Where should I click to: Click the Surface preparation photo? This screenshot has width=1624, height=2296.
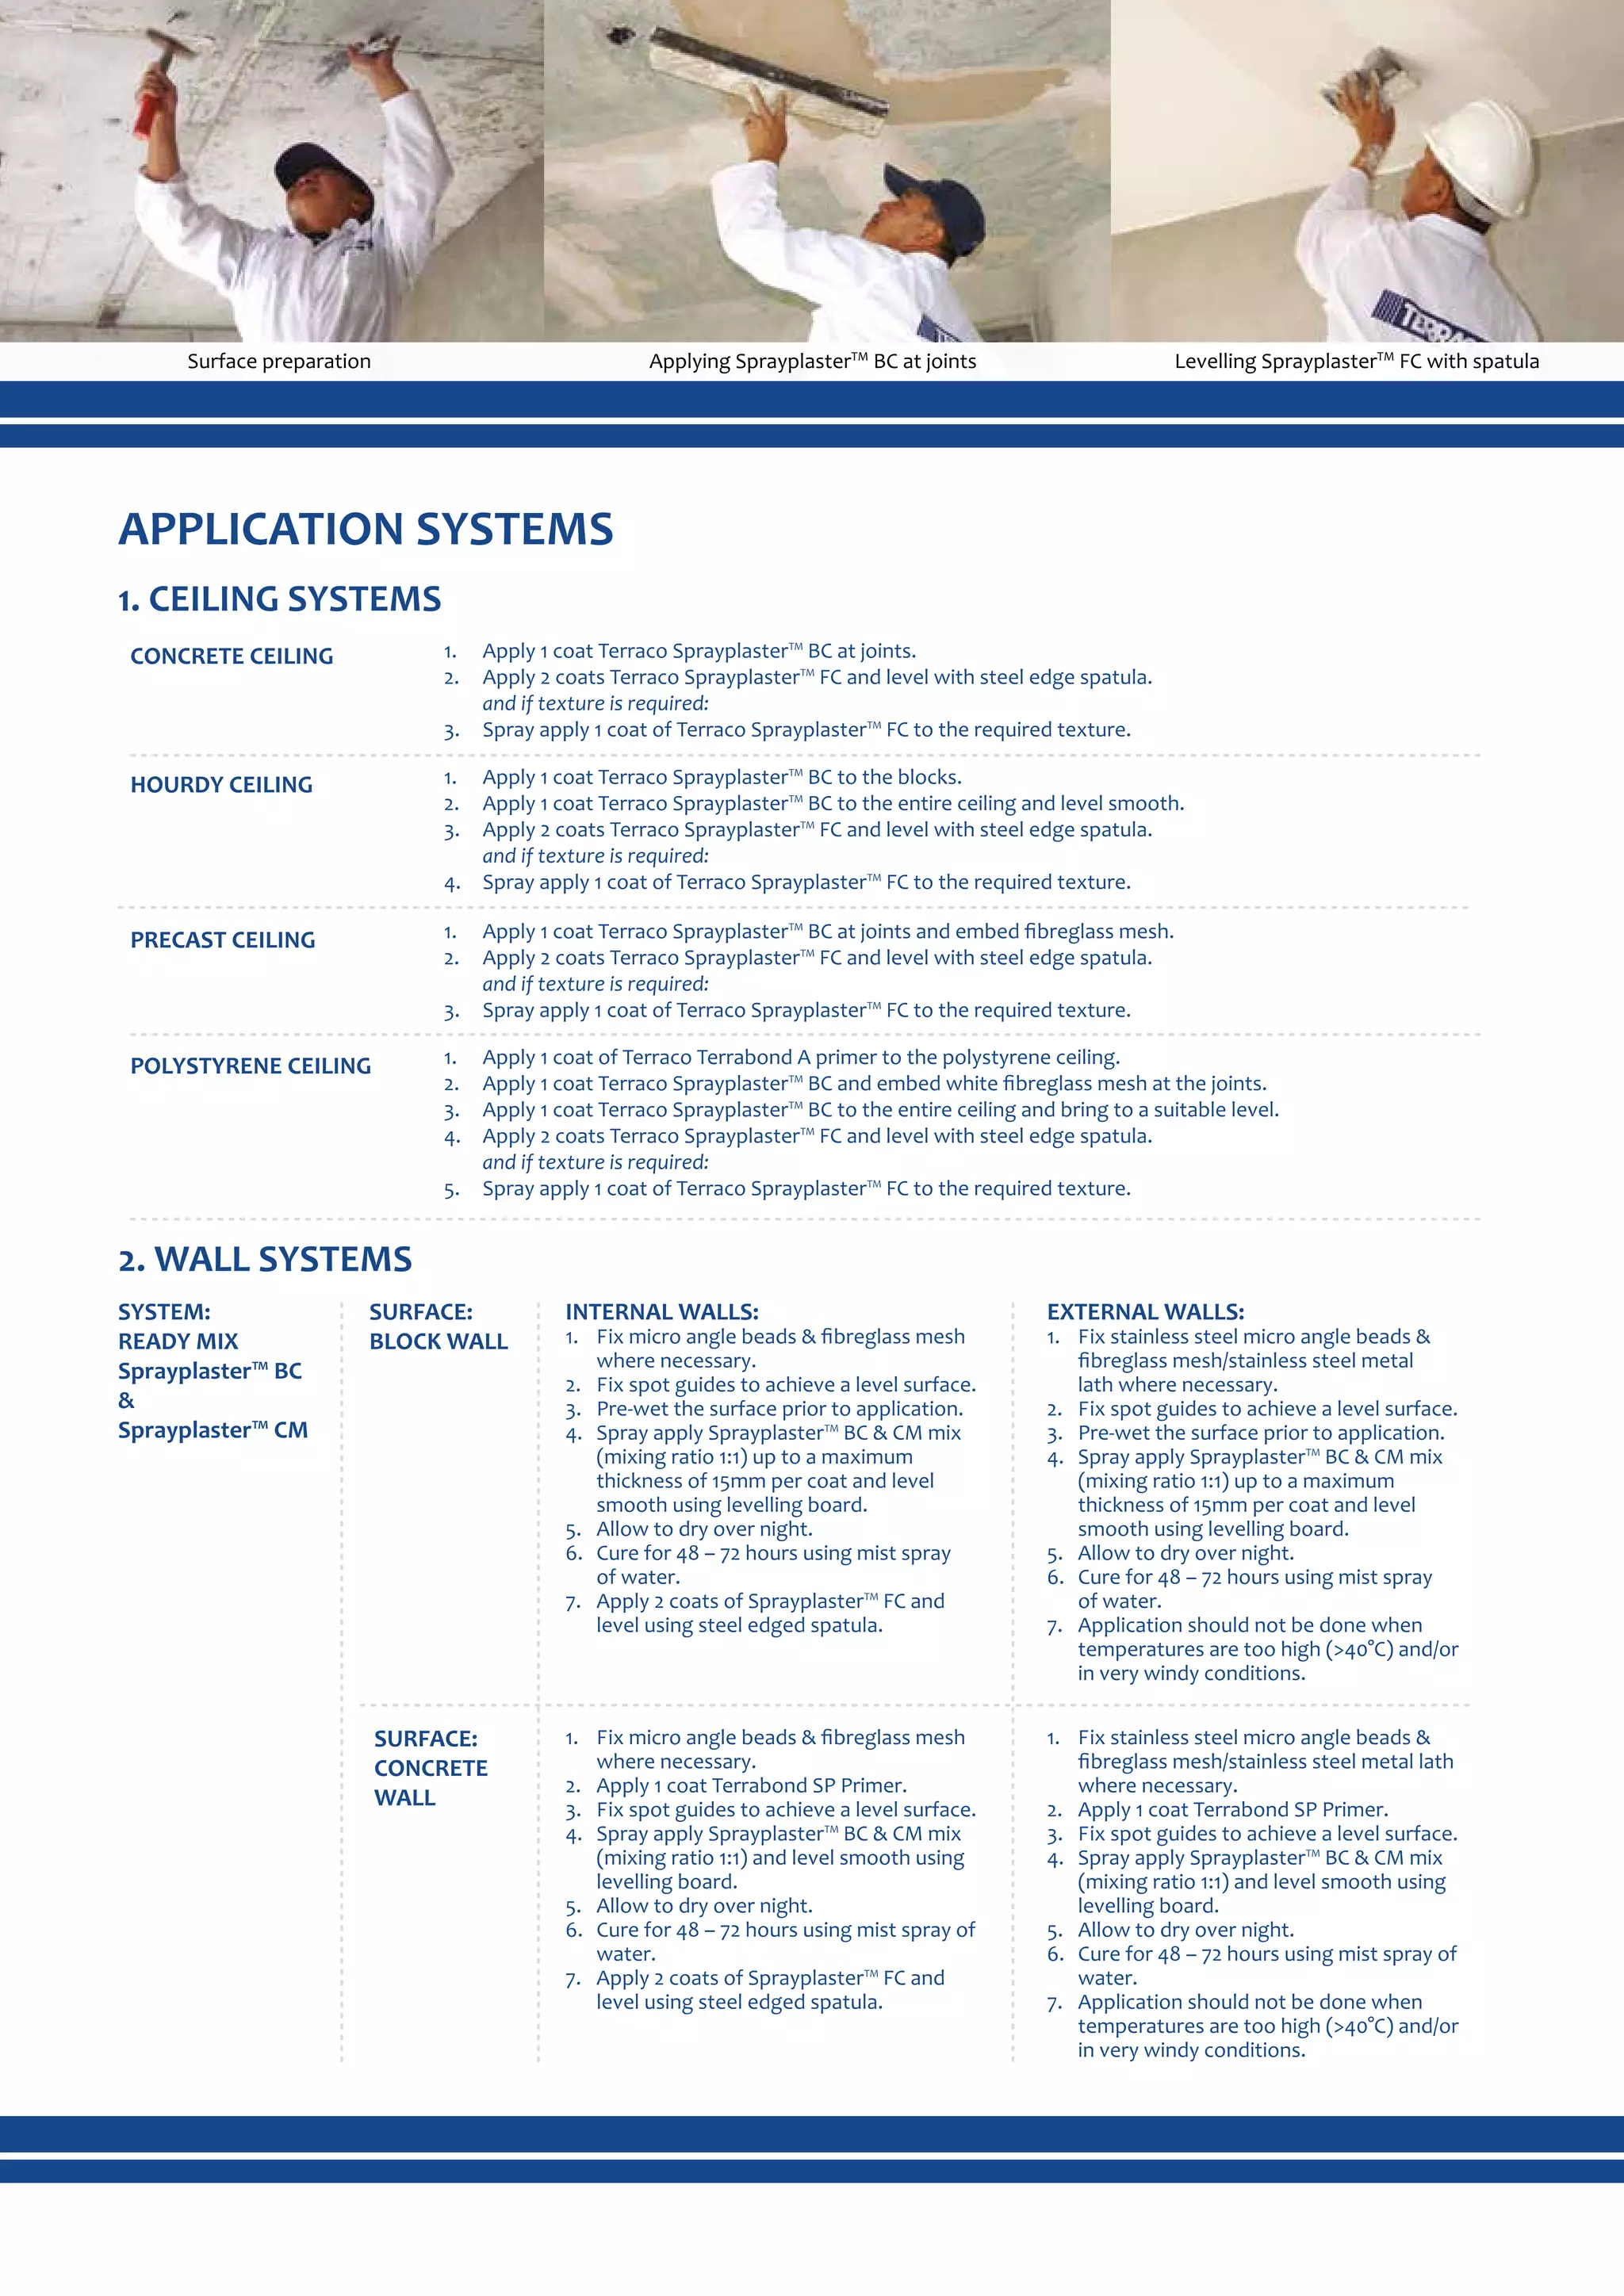(270, 170)
